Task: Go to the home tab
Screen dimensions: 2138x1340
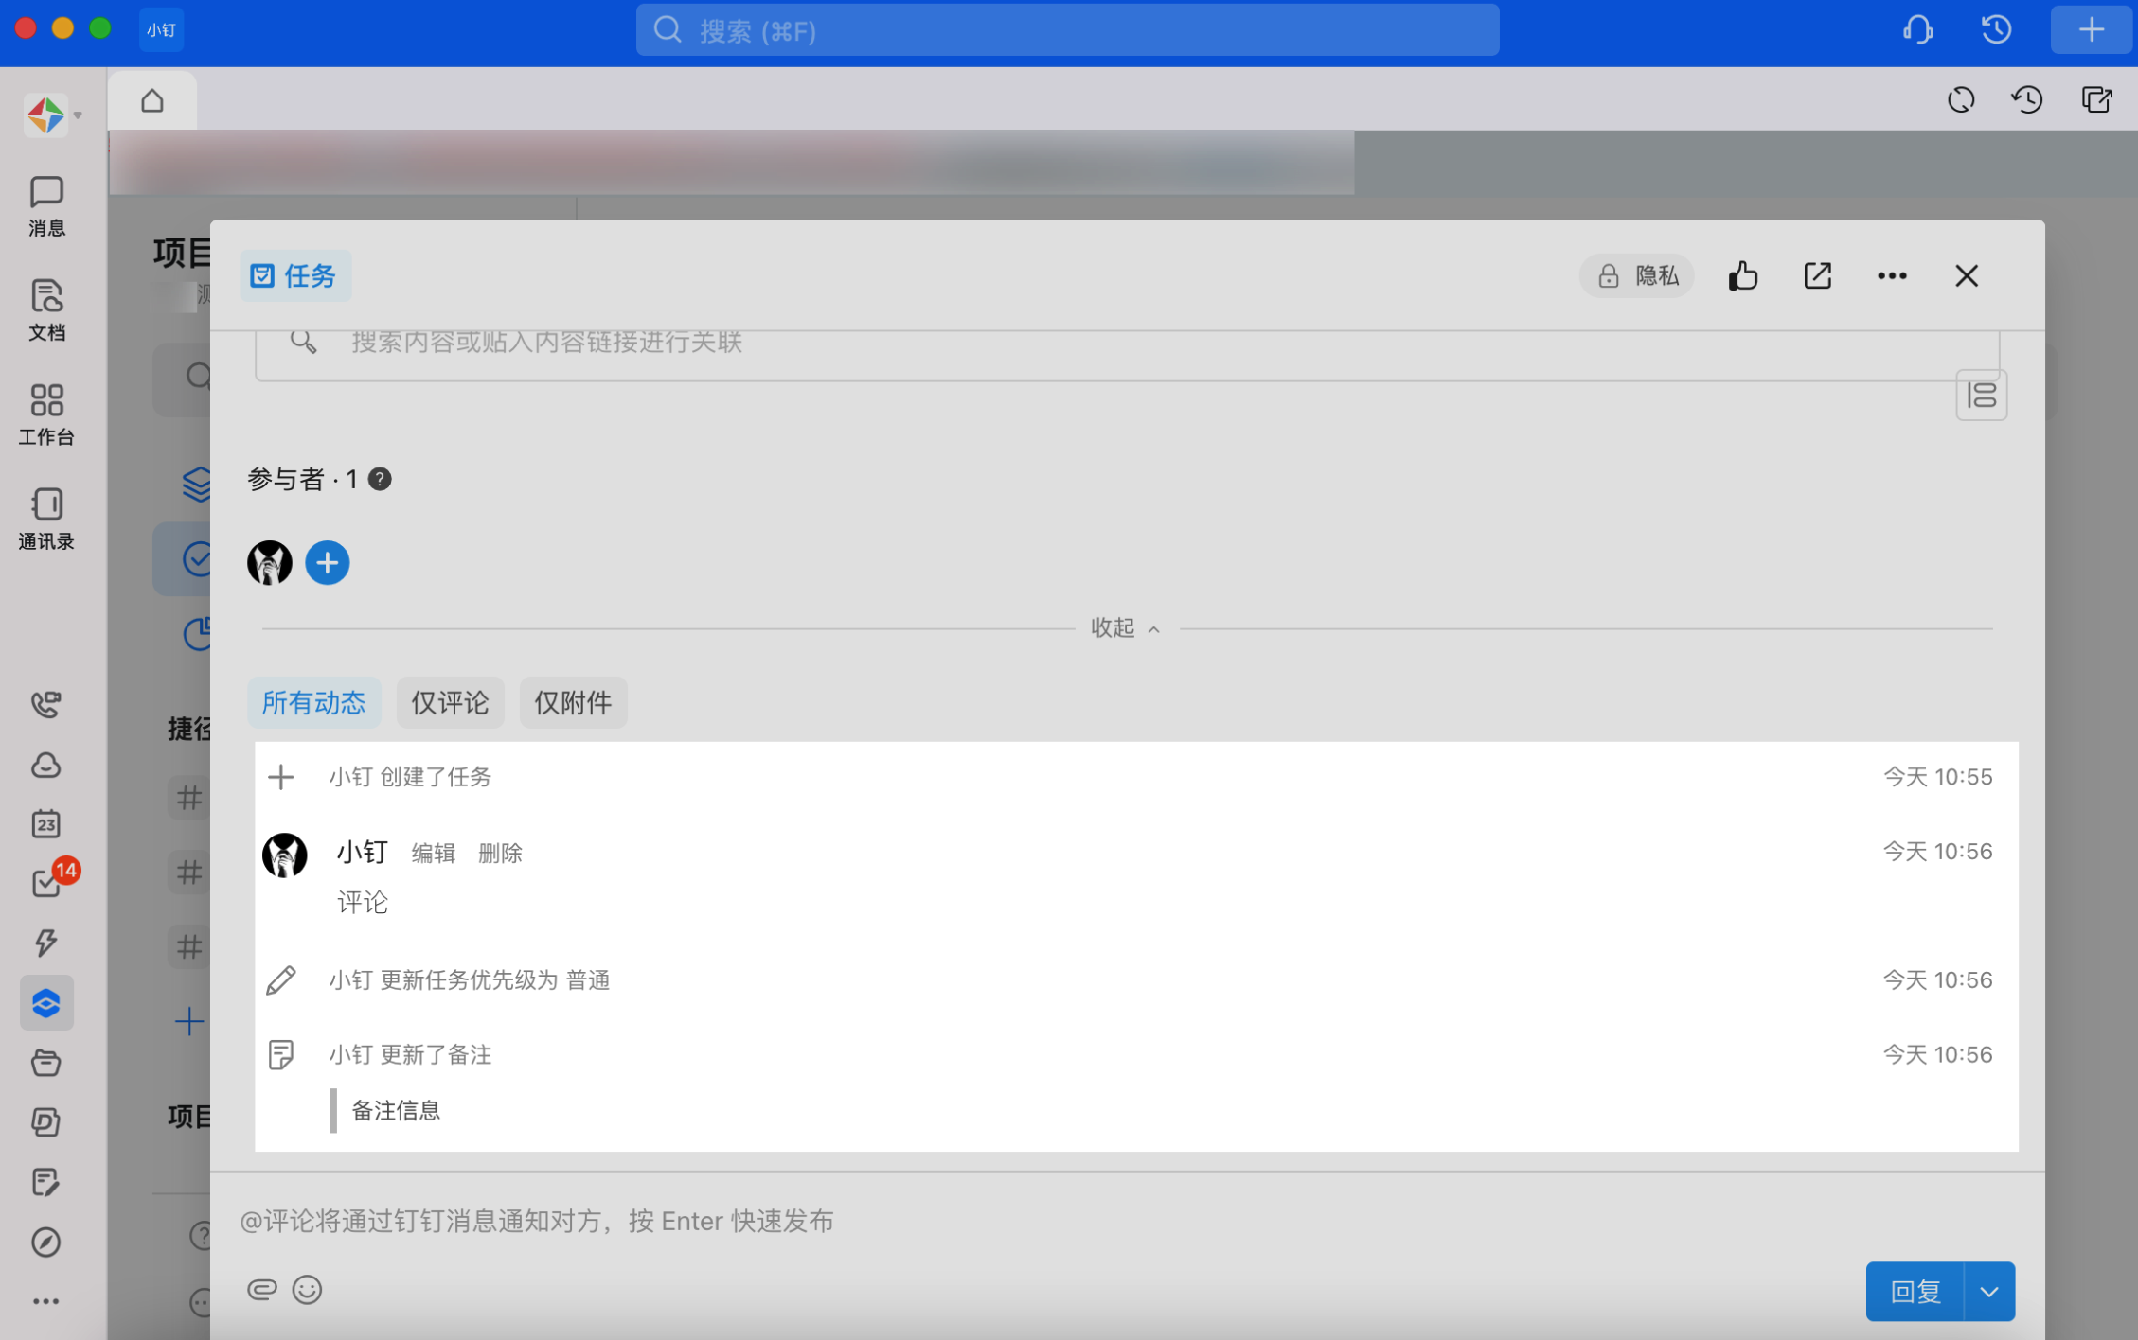Action: coord(152,100)
